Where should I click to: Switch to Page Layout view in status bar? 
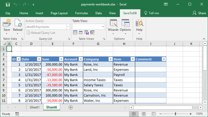[144, 114]
